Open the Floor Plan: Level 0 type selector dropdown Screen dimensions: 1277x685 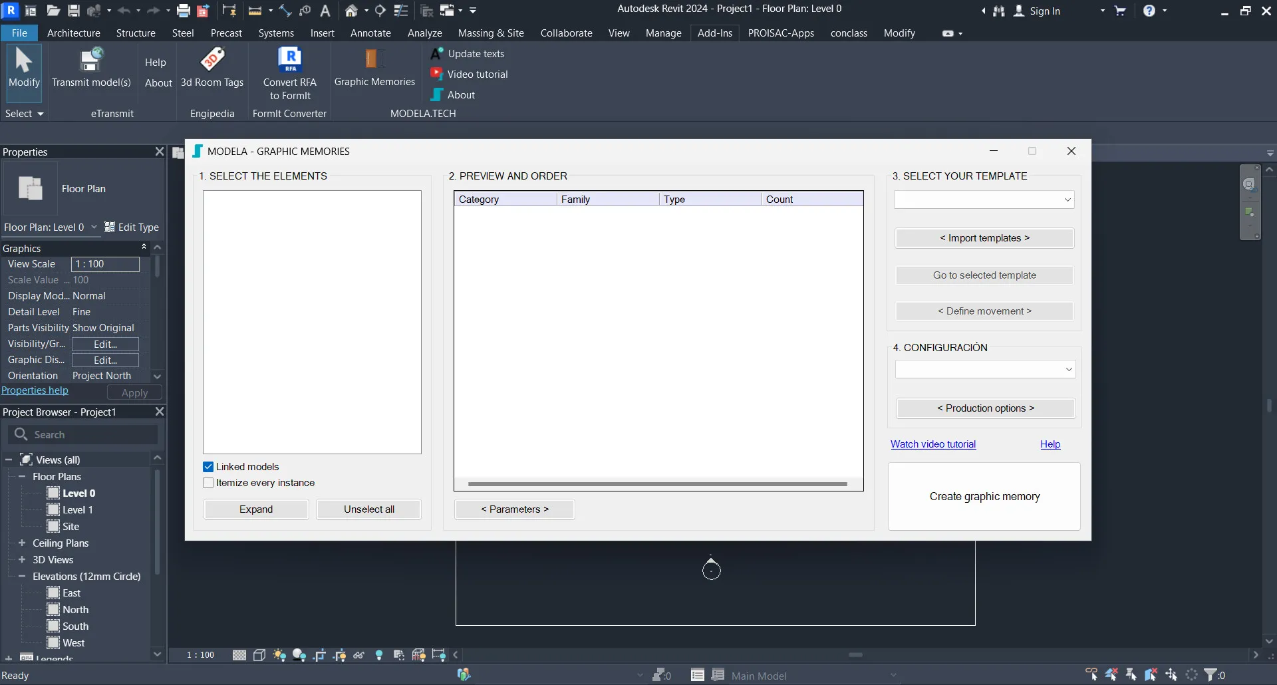pos(51,227)
